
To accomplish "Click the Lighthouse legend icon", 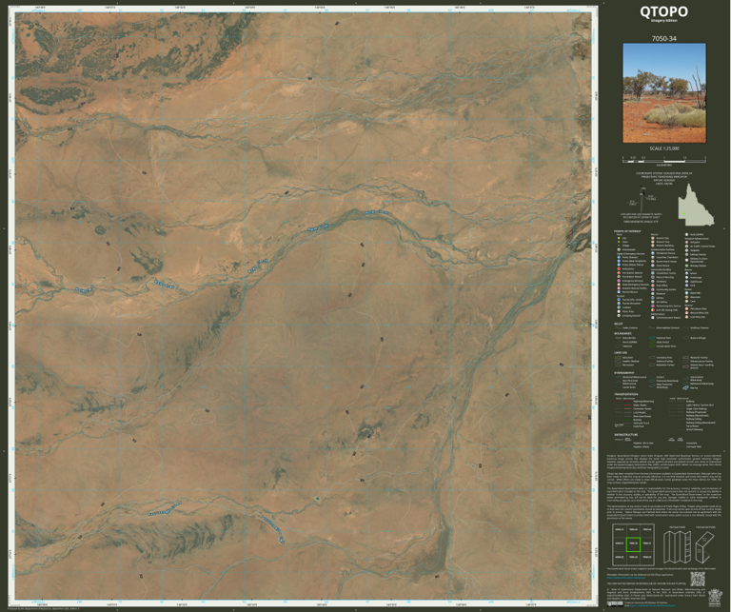I will click(x=686, y=282).
